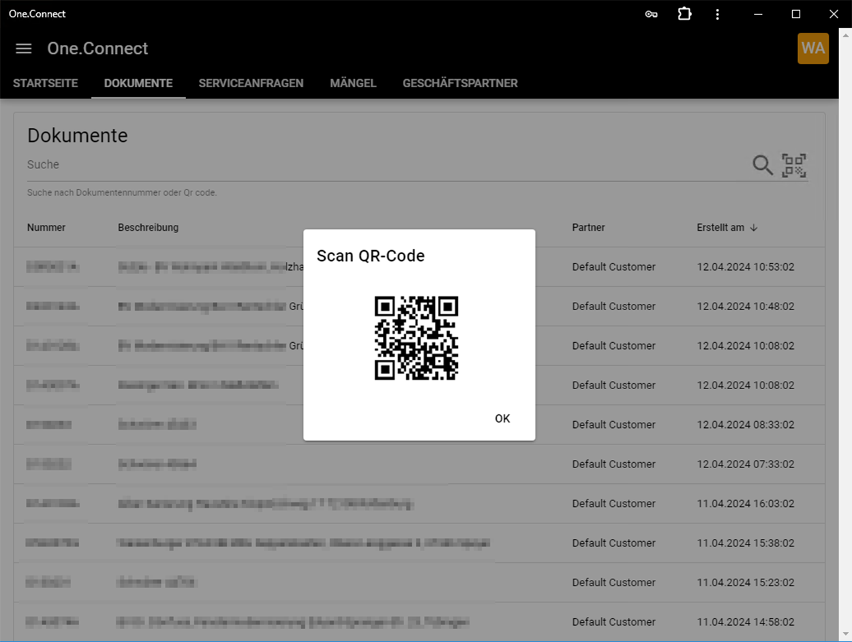Click the One.Connect app title
This screenshot has height=642, width=852.
pos(97,48)
